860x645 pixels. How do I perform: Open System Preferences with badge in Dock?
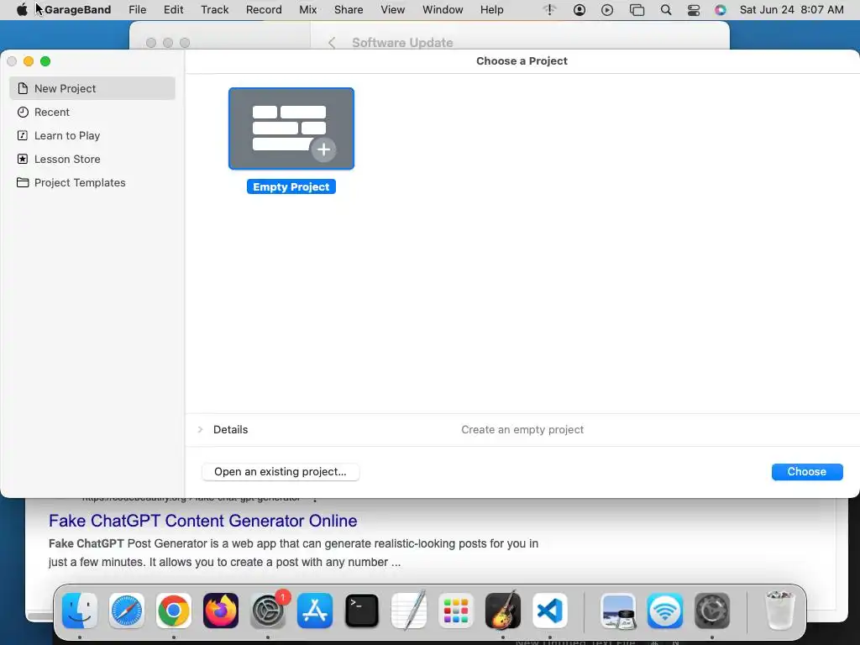click(268, 611)
